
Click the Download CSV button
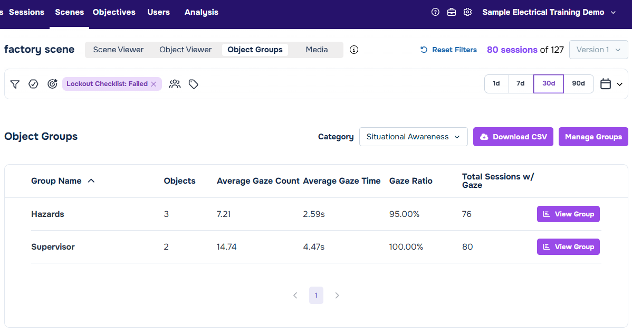click(x=513, y=137)
